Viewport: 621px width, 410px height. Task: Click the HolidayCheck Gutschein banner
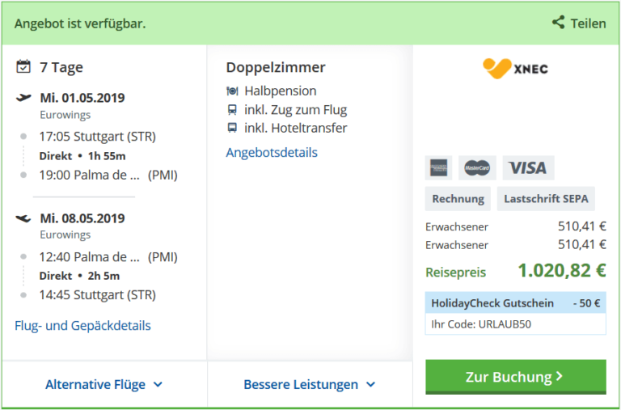point(516,303)
